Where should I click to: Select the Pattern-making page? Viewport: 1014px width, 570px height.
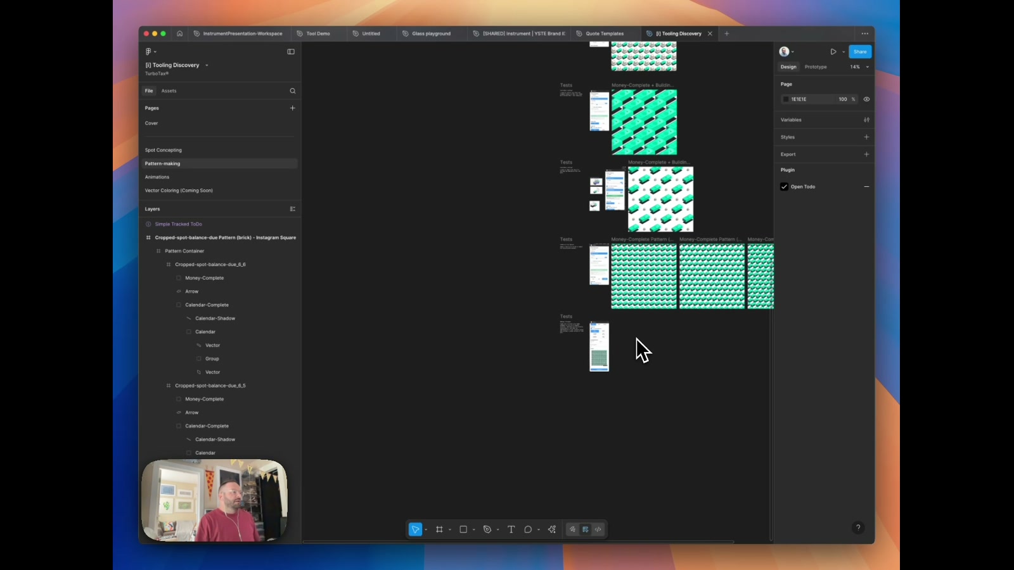click(x=219, y=163)
